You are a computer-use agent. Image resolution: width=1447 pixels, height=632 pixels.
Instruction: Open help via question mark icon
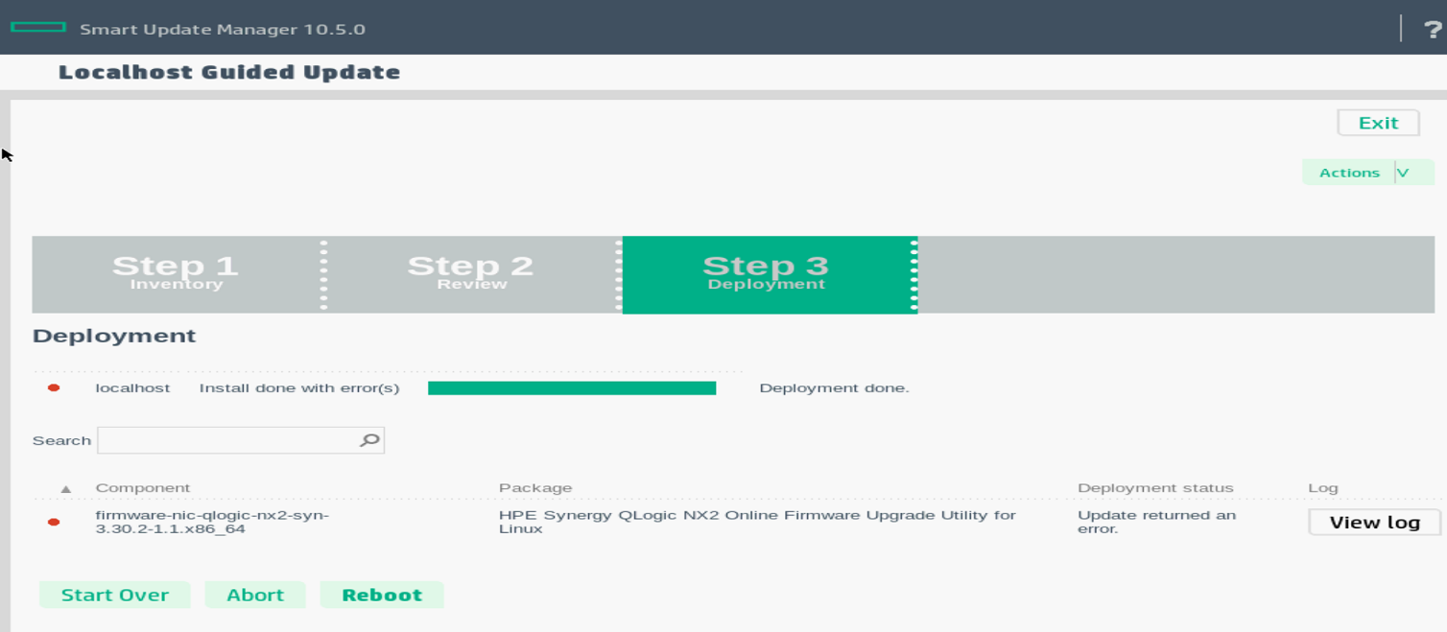1433,30
